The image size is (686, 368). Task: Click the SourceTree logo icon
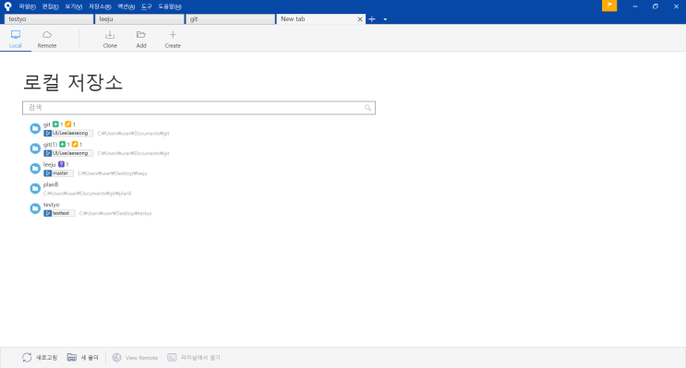(7, 6)
